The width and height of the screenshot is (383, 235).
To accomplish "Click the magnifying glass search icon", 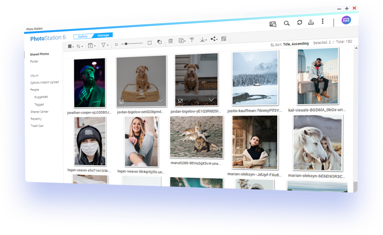I will [x=287, y=23].
